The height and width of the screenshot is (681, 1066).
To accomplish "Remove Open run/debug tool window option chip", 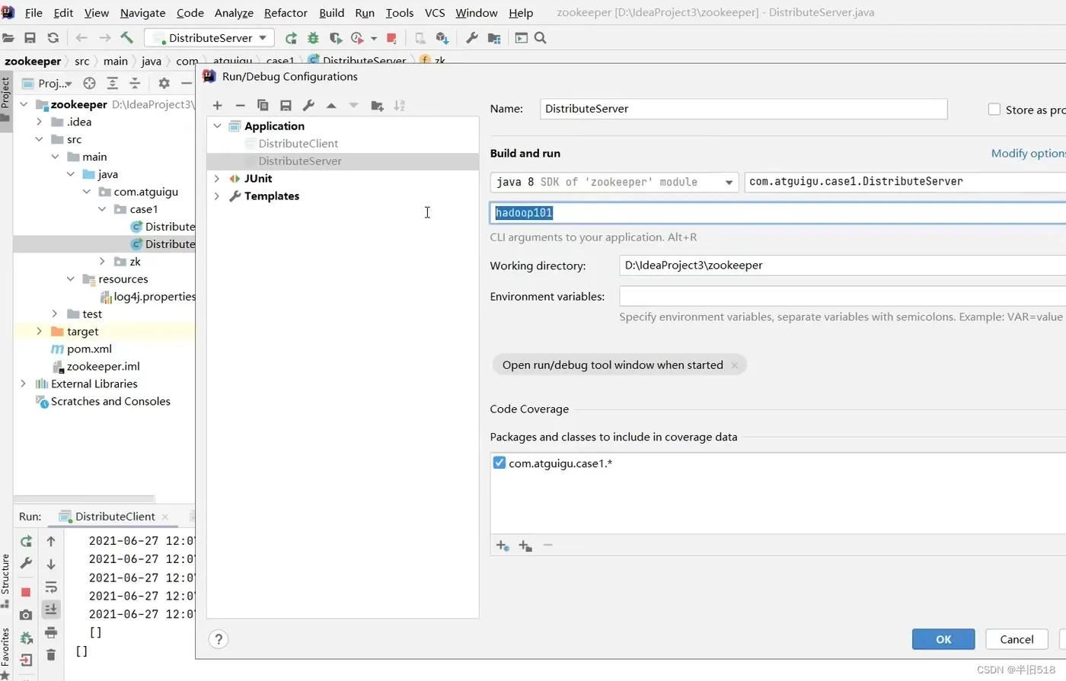I will point(735,365).
